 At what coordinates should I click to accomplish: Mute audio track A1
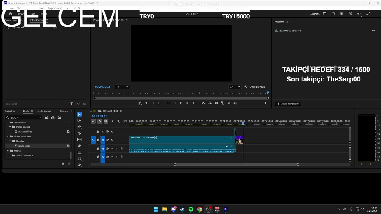click(x=112, y=149)
